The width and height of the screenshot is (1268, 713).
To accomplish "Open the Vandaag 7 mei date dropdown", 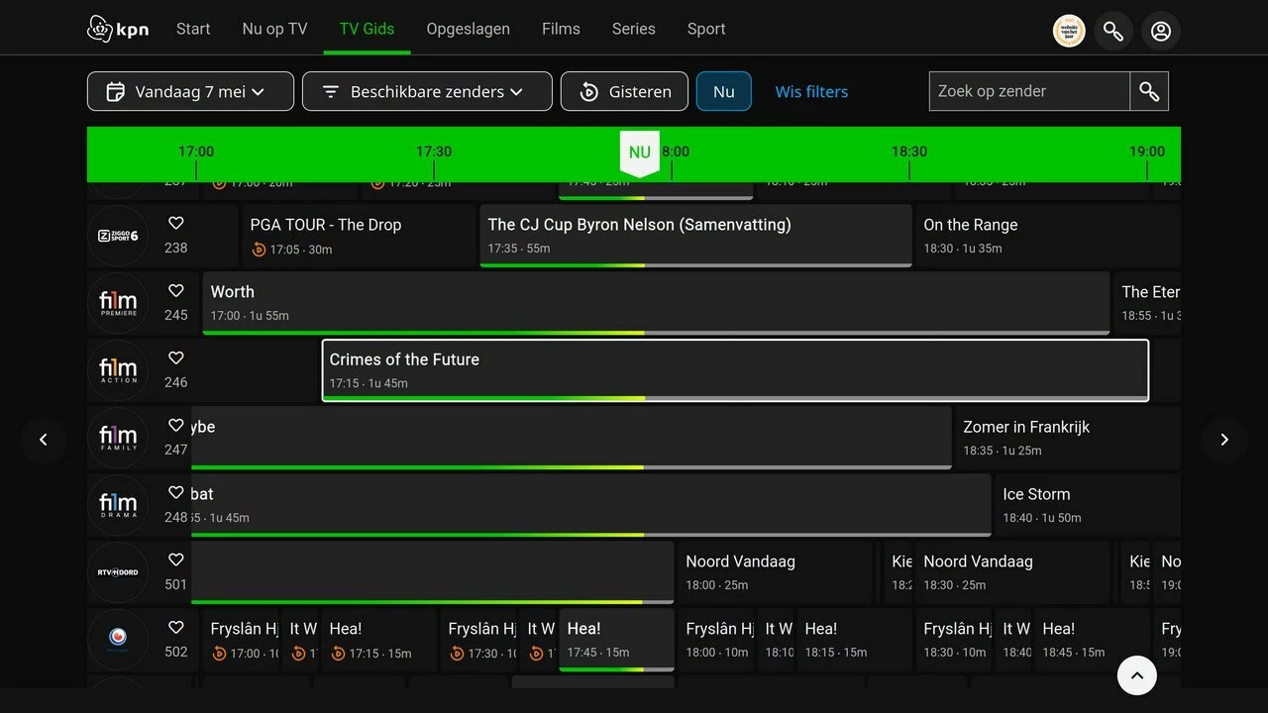I will (190, 91).
